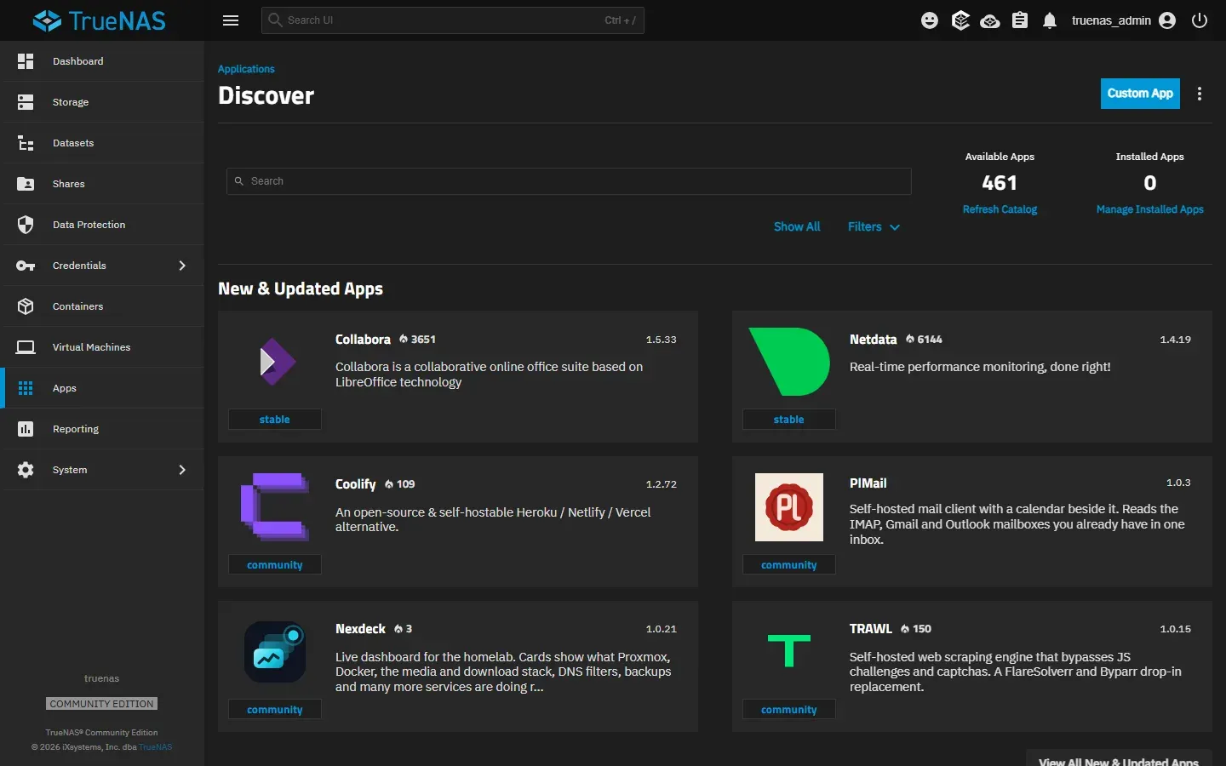The height and width of the screenshot is (766, 1226).
Task: Click the apps Search input field
Action: click(569, 181)
